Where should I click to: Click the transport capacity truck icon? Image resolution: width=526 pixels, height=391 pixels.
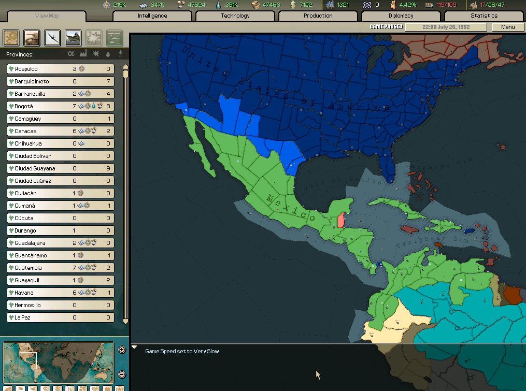(x=430, y=5)
